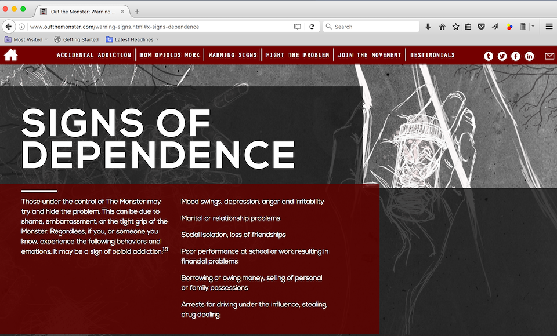Screen dimensions: 557x336
Task: Open the hamburger menu of the browser
Action: pyautogui.click(x=549, y=27)
